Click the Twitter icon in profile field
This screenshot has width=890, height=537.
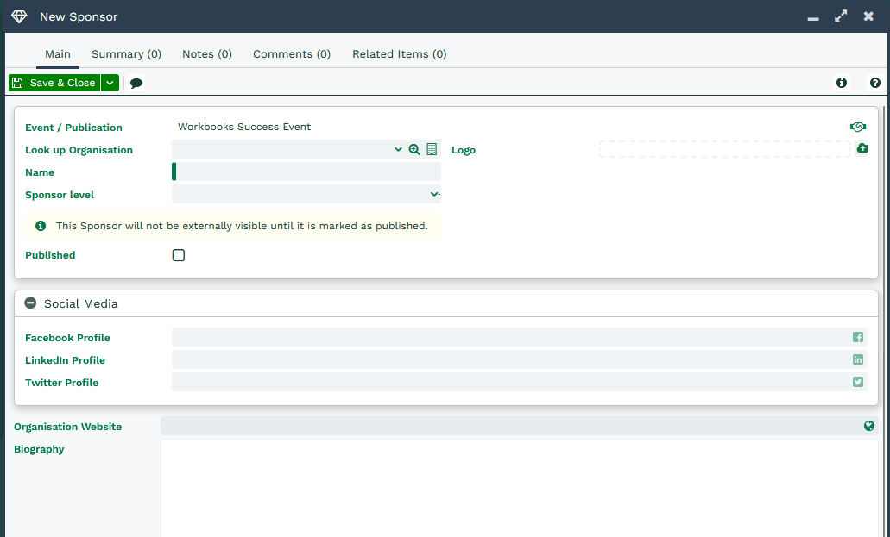pyautogui.click(x=858, y=382)
